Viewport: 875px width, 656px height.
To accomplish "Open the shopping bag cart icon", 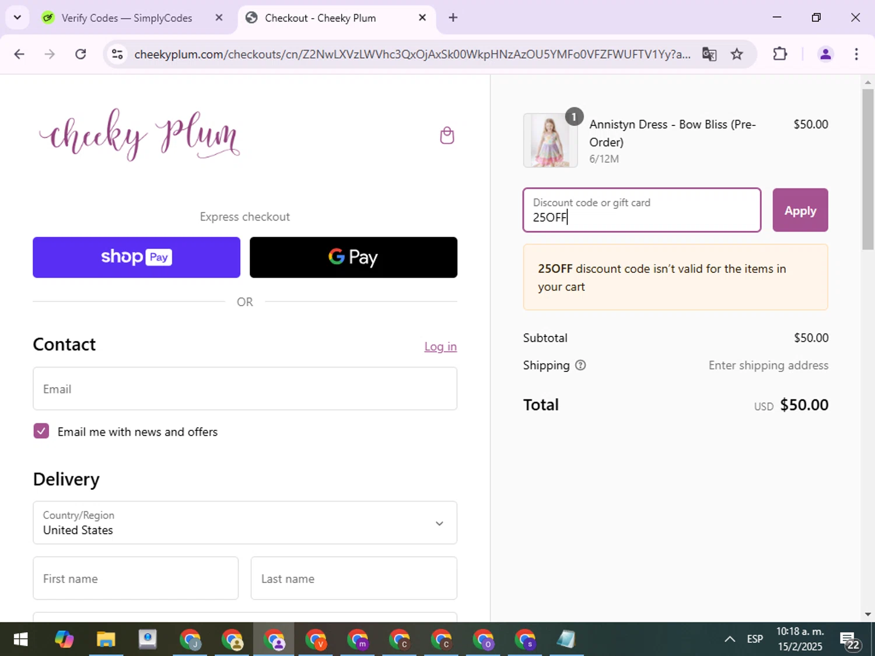I will tap(447, 135).
